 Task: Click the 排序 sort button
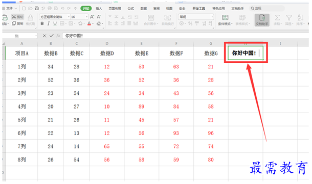pos(300,20)
